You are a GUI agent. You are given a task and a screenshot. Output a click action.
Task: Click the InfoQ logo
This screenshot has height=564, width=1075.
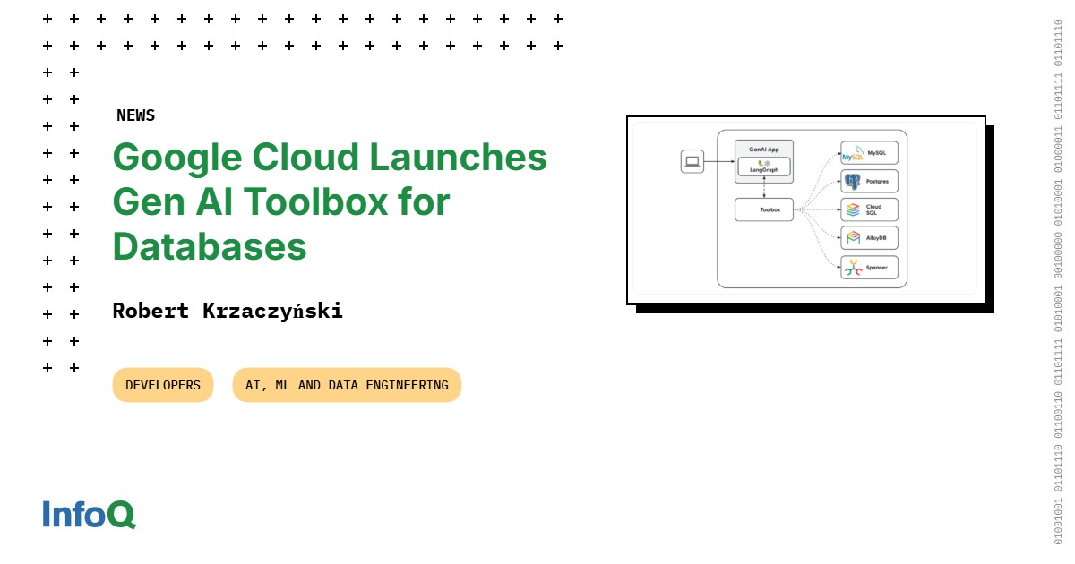click(x=88, y=515)
